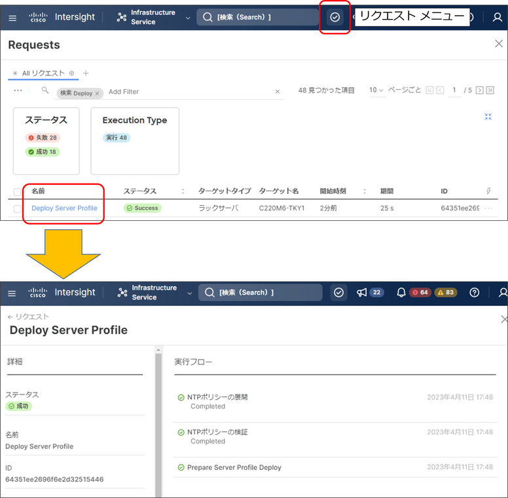Click Requests checkmark icon in bottom header

[x=338, y=292]
